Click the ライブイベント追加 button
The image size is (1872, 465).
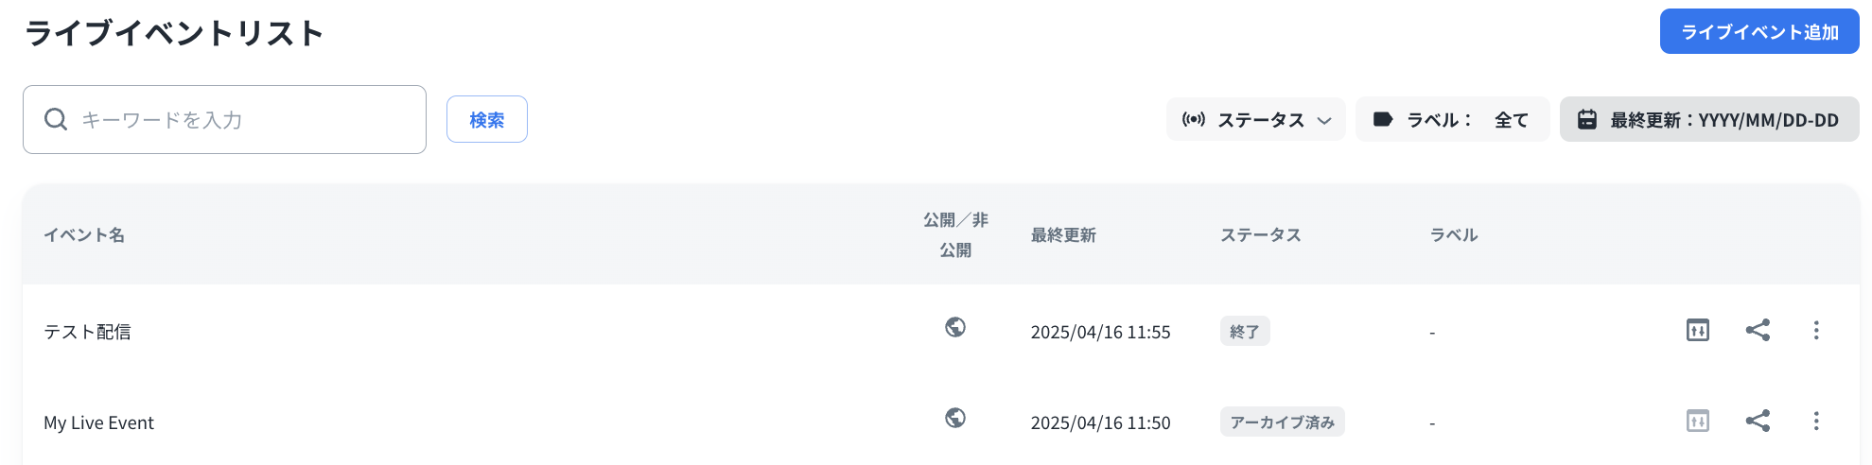coord(1758,32)
